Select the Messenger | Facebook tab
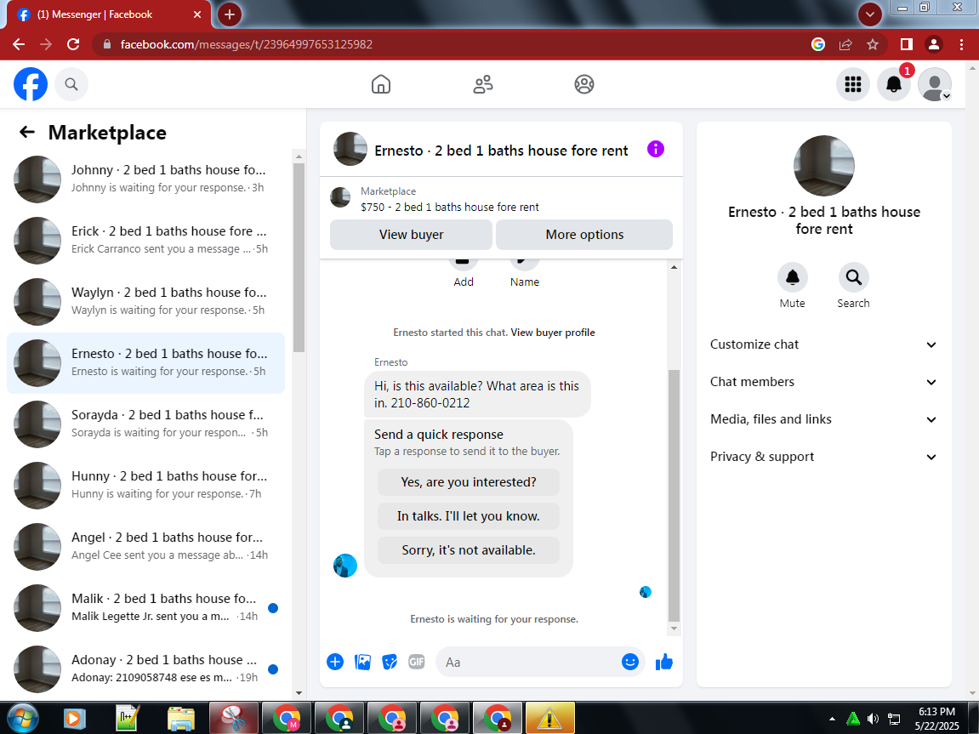 pyautogui.click(x=110, y=14)
